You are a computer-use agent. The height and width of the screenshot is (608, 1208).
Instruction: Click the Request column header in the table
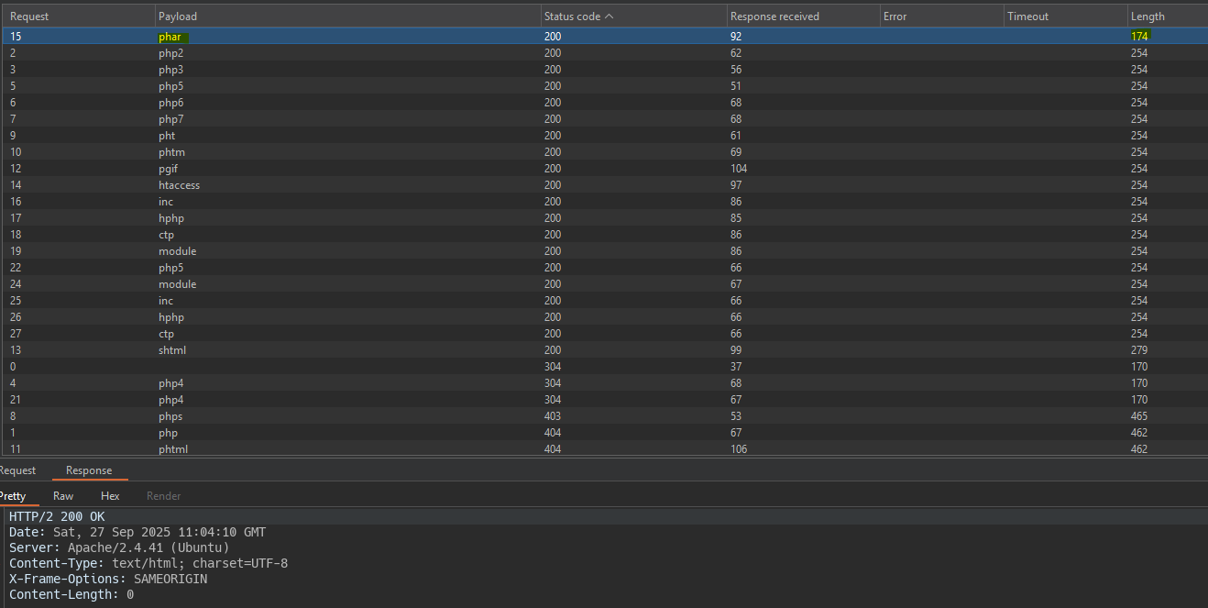click(29, 17)
